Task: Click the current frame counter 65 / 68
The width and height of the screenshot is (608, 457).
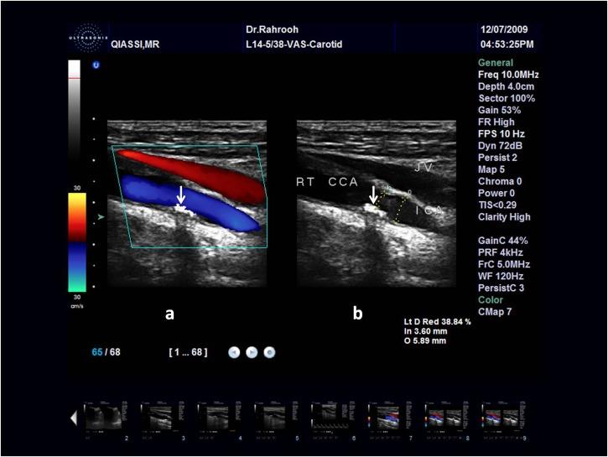Action: [x=106, y=352]
